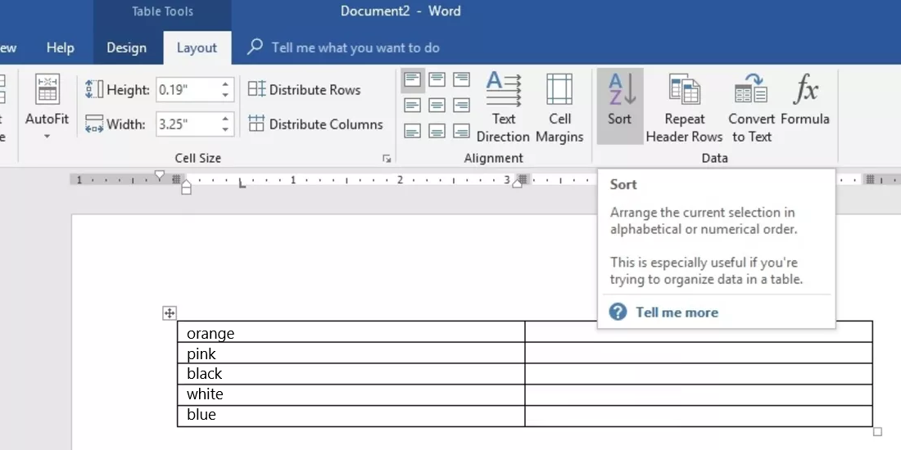
Task: Click the table resize handle
Action: (877, 432)
